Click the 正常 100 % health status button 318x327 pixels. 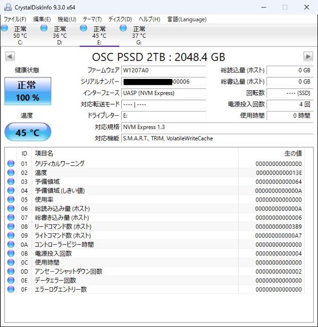click(x=28, y=91)
